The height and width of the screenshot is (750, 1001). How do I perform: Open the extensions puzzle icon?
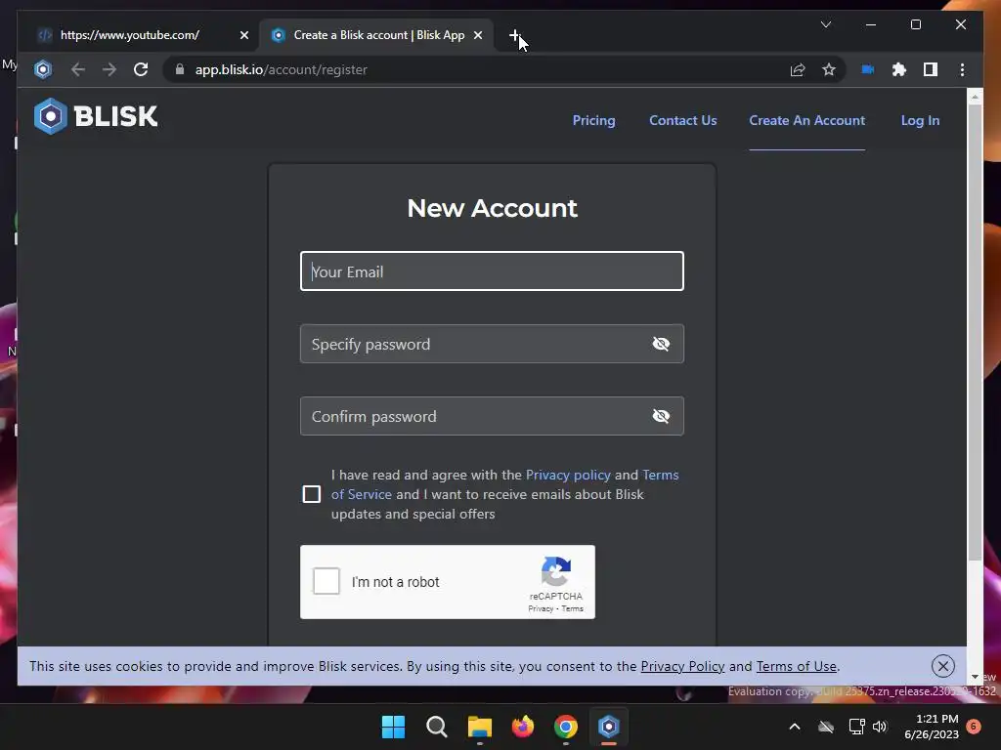pyautogui.click(x=899, y=69)
